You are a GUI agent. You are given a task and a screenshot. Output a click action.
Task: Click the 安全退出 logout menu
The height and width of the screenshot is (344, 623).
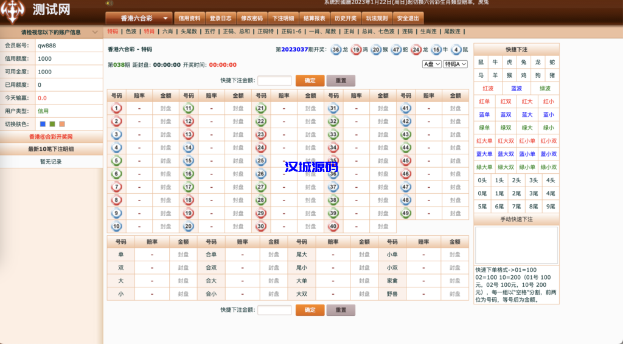(408, 18)
